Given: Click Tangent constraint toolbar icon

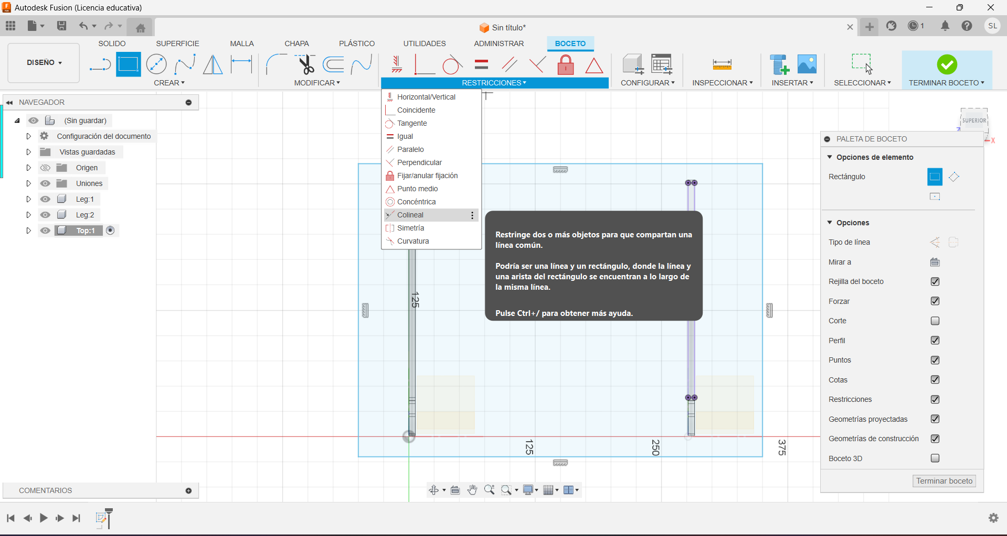Looking at the screenshot, I should tap(452, 65).
